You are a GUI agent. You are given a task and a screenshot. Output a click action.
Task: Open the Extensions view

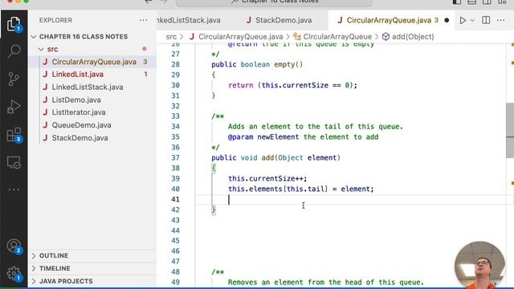[14, 135]
